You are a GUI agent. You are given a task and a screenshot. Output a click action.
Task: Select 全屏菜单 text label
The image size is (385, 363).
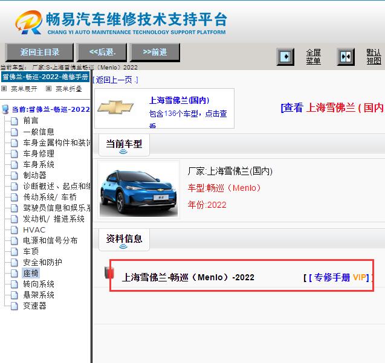point(313,57)
